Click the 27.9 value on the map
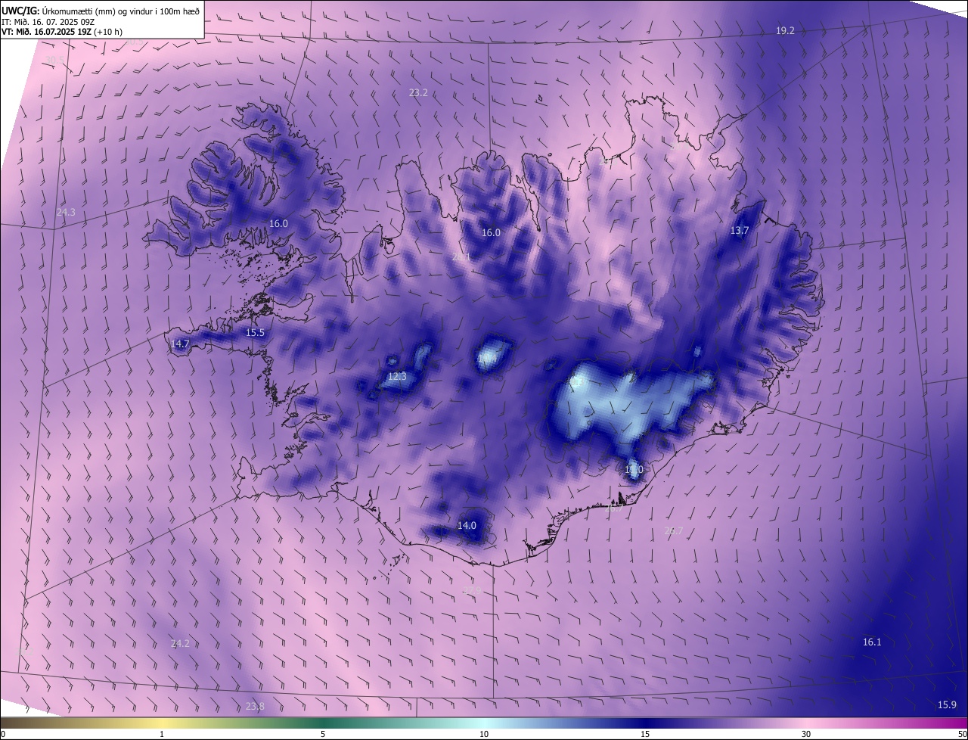 pyautogui.click(x=472, y=590)
